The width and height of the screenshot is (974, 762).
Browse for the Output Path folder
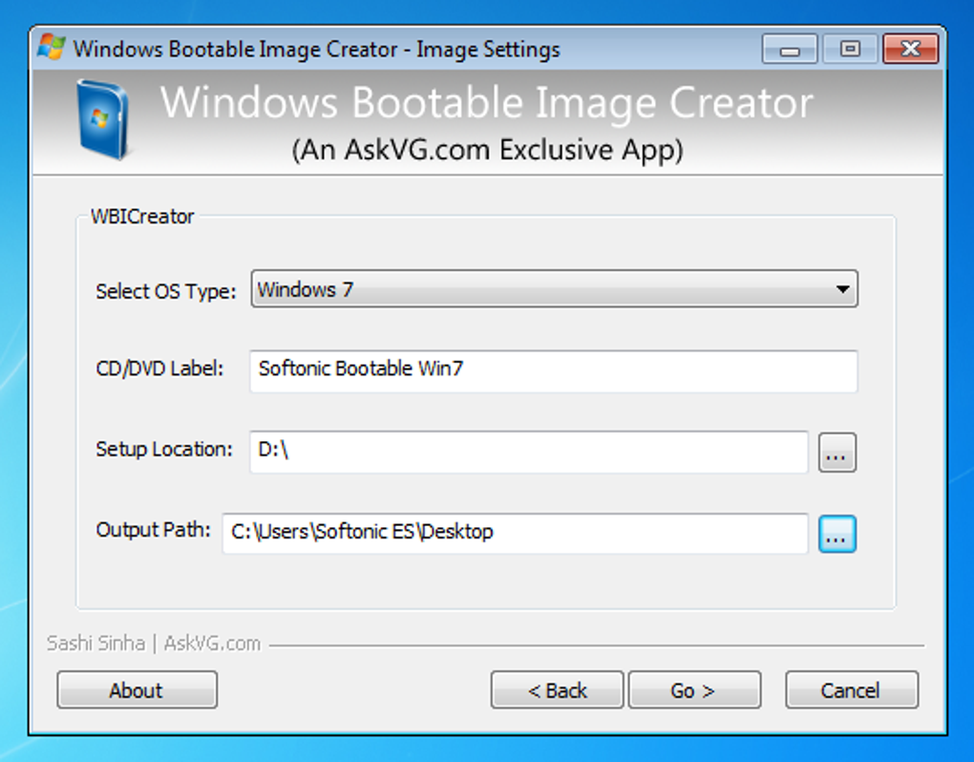click(836, 534)
